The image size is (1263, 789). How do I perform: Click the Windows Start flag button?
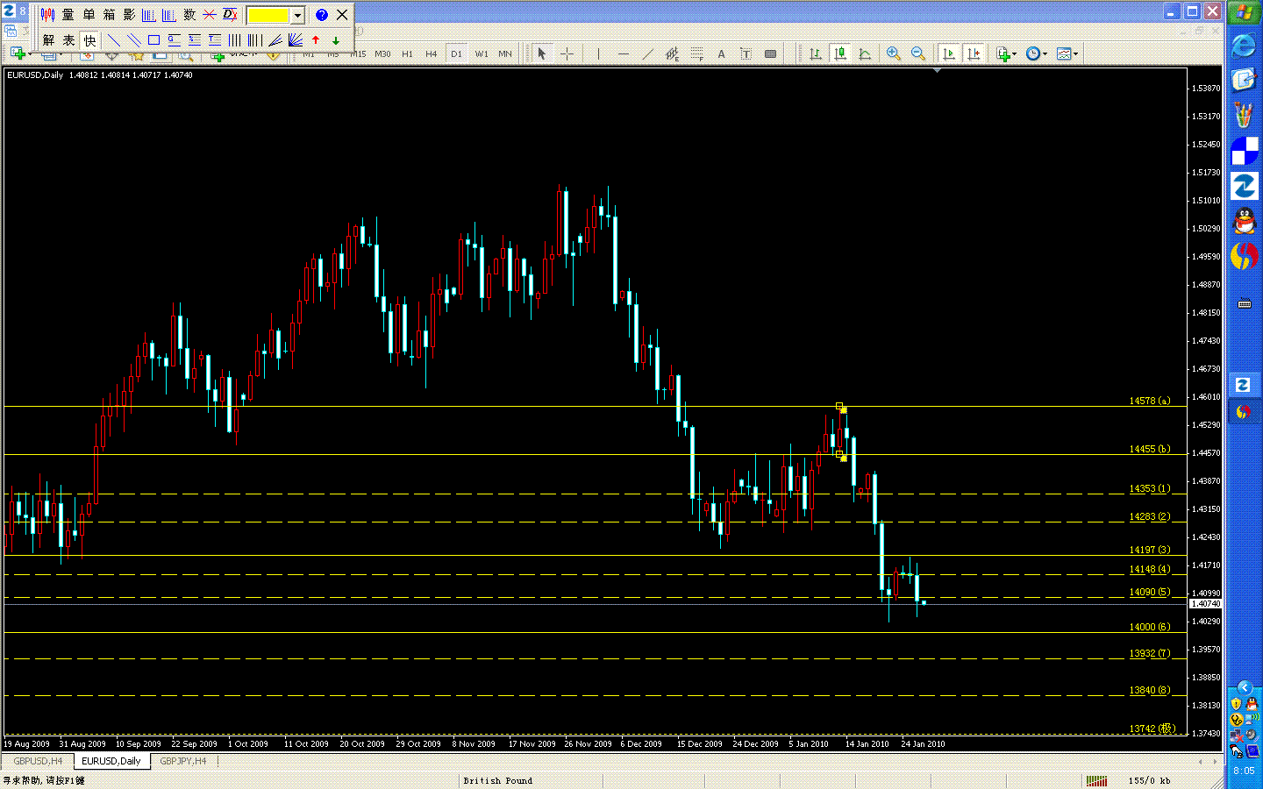1244,12
